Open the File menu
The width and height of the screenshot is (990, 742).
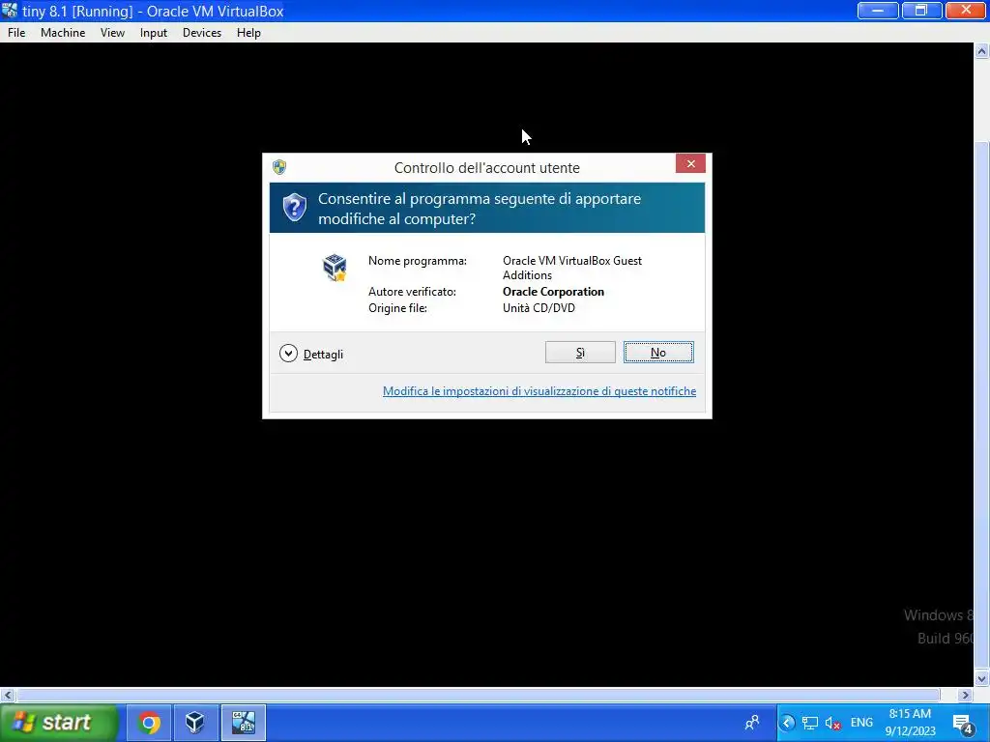pyautogui.click(x=16, y=33)
